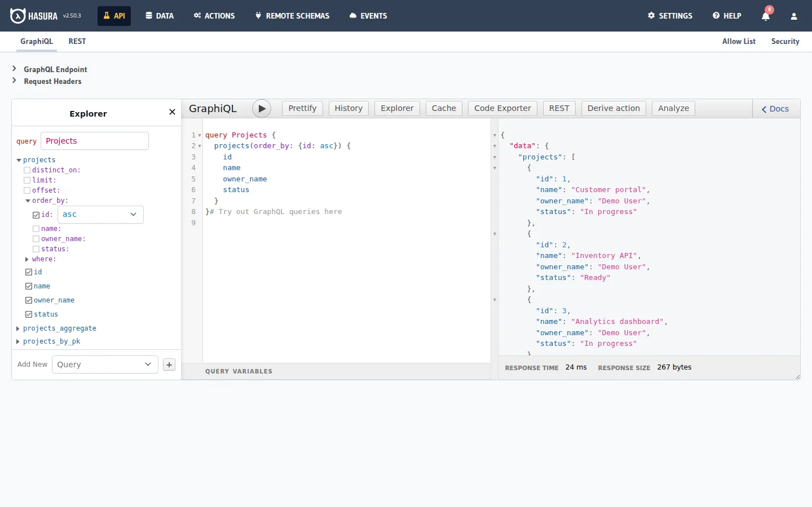Click the Prettify button
The width and height of the screenshot is (812, 507).
click(x=302, y=108)
